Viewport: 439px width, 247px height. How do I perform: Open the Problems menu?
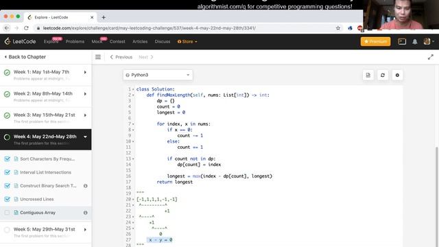click(x=75, y=41)
